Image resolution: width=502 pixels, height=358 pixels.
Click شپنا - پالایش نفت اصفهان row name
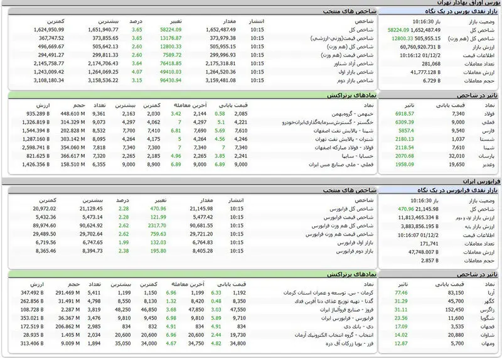coord(343,131)
